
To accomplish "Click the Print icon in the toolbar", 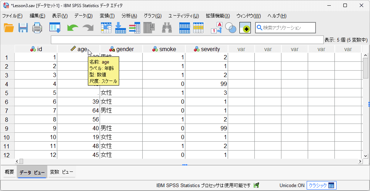I will click(x=37, y=28).
